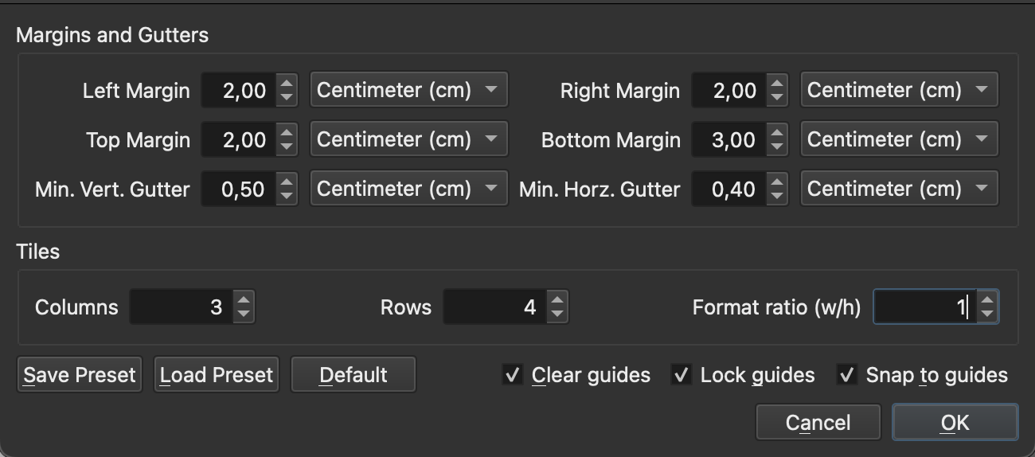Reset values with Default button
The height and width of the screenshot is (457, 1035).
tap(353, 375)
